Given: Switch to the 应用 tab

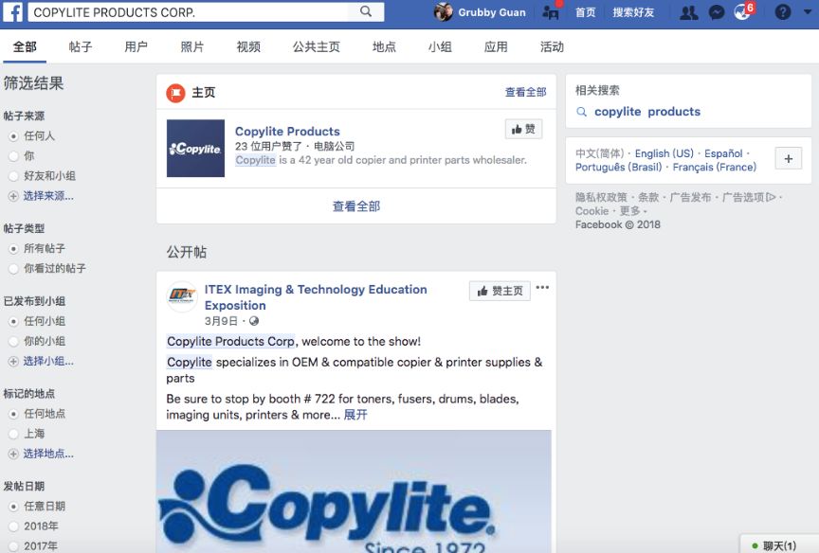Looking at the screenshot, I should click(496, 47).
